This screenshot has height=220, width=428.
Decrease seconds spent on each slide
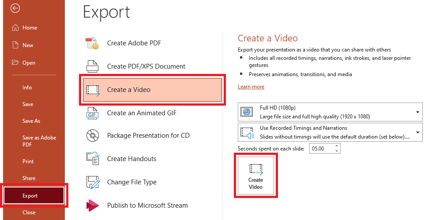pos(337,151)
